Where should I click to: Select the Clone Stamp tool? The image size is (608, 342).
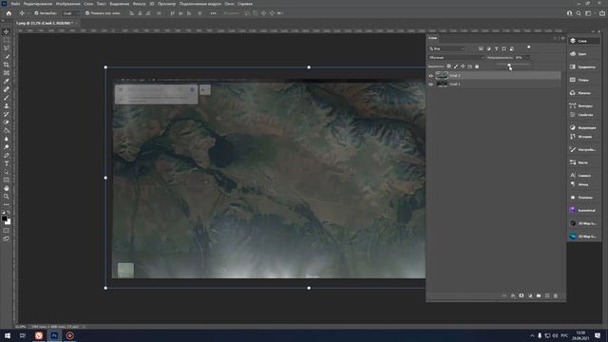pyautogui.click(x=7, y=105)
